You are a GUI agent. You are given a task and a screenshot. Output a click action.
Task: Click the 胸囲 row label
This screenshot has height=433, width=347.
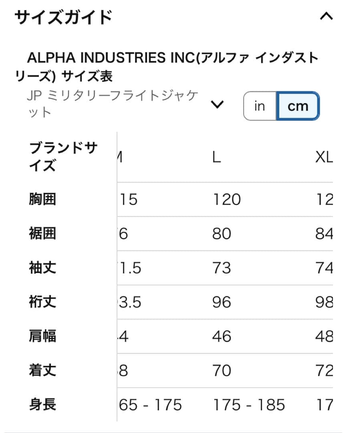point(42,199)
